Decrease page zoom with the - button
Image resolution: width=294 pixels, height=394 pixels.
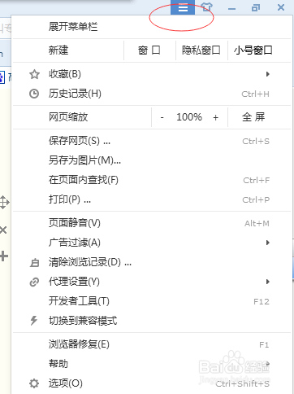click(x=162, y=117)
